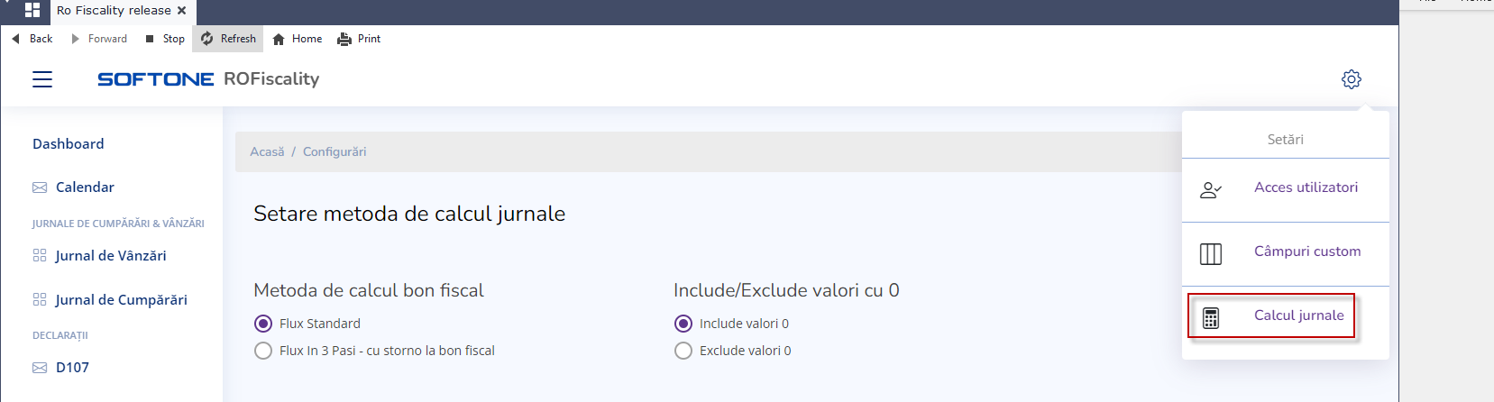Open the hamburger sidebar menu
The height and width of the screenshot is (402, 1494).
click(42, 79)
